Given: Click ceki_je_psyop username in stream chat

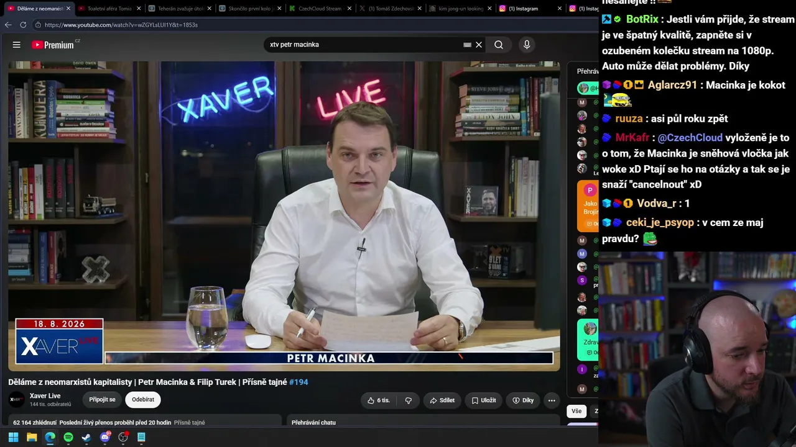Looking at the screenshot, I should pyautogui.click(x=660, y=222).
